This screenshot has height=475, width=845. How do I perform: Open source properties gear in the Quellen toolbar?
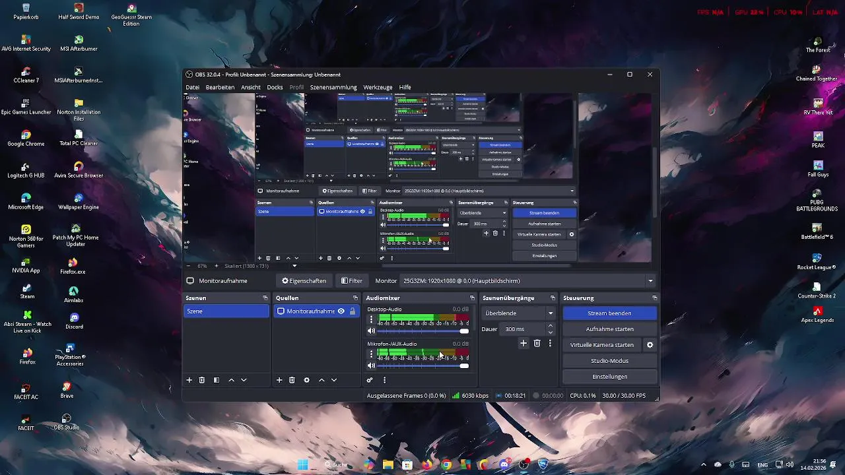pos(306,380)
